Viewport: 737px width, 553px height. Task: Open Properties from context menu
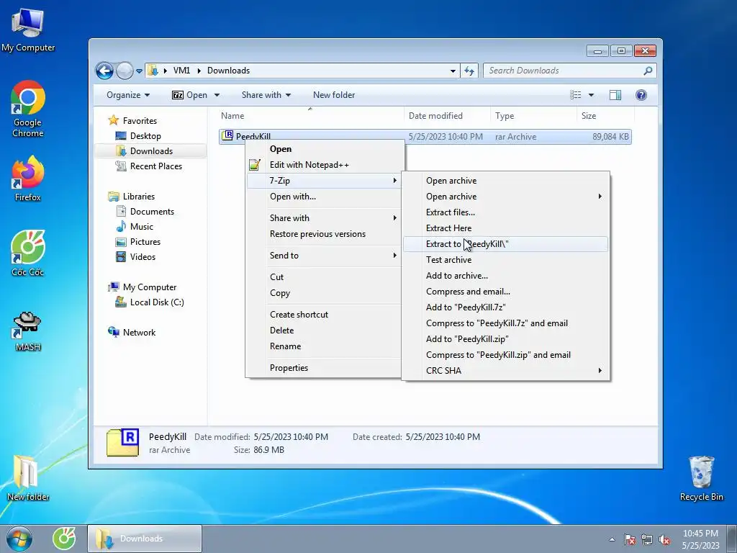[325, 368]
